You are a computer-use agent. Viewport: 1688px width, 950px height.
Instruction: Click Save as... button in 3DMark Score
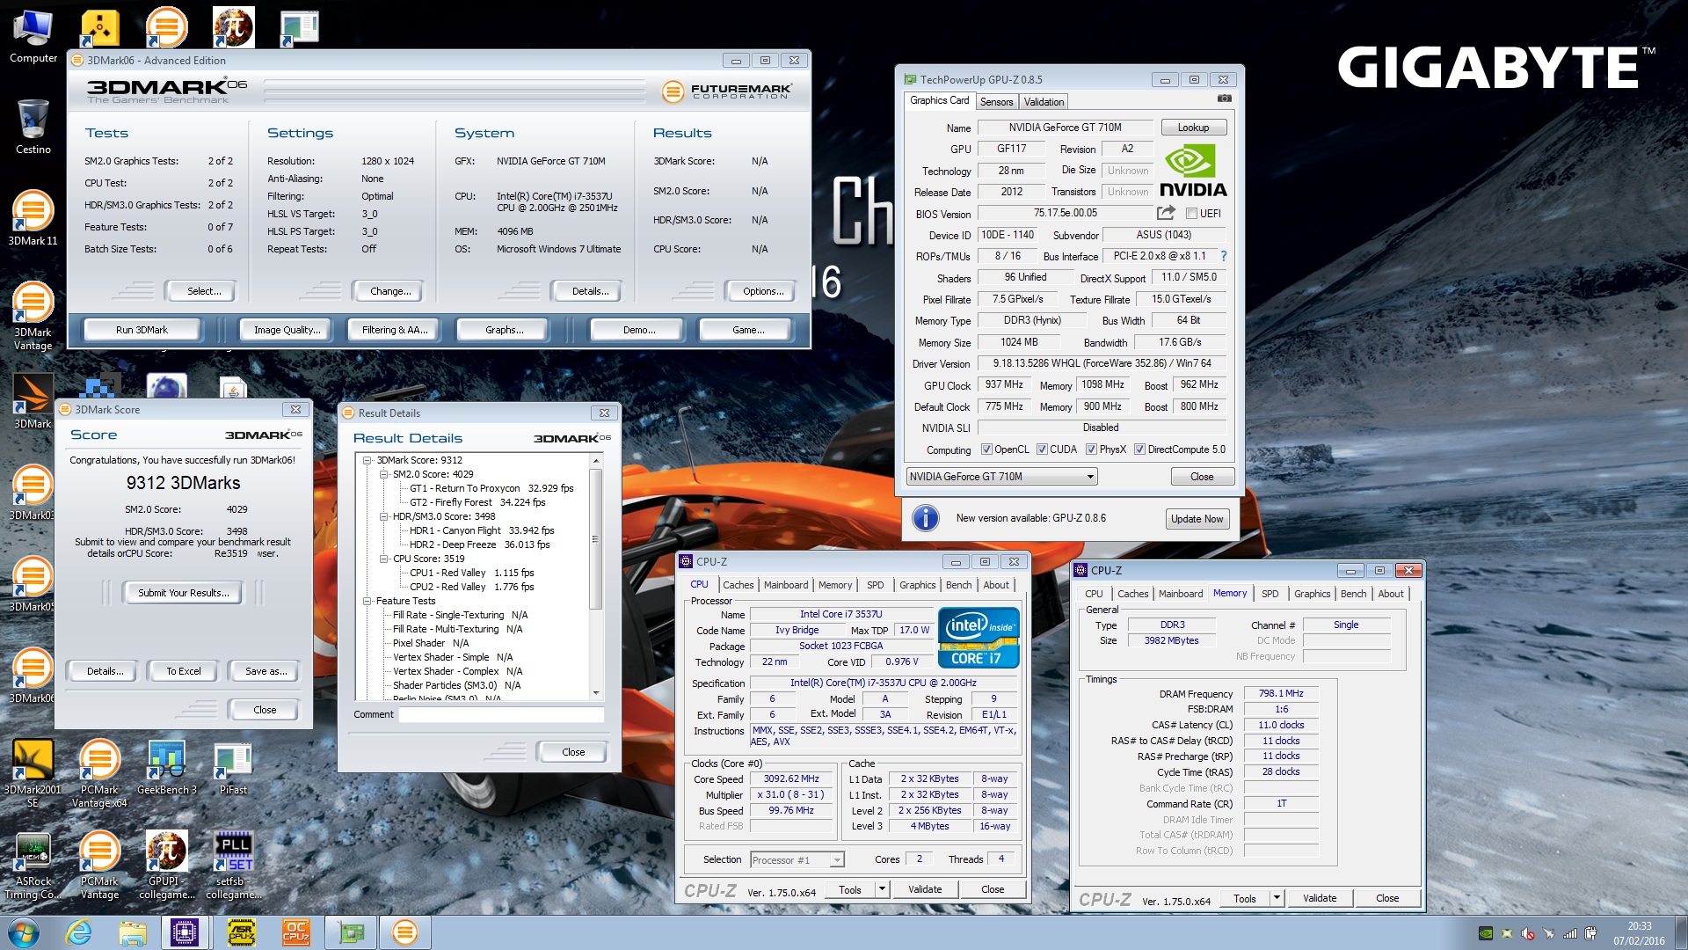tap(266, 671)
